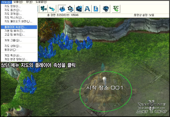Open the Import module document arrow icon
170x117 pixels.
(96, 9)
